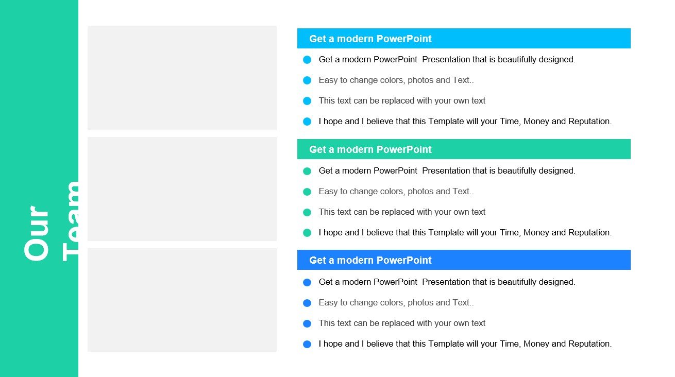The height and width of the screenshot is (377, 675).
Task: Select 'This text can be replaced' line in the bottom section
Action: (402, 323)
